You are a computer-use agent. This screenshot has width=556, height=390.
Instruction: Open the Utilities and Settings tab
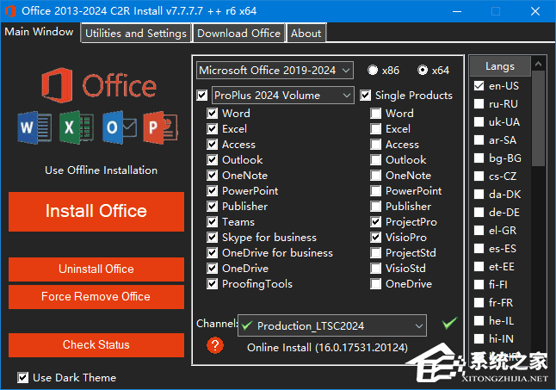pos(136,34)
